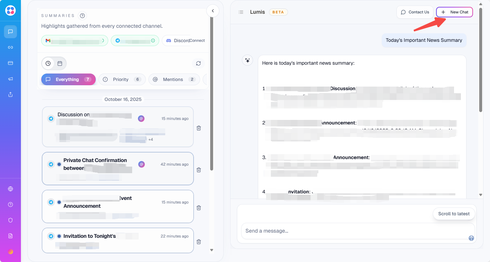Switch to calendar view toggle
490x262 pixels.
pyautogui.click(x=60, y=63)
